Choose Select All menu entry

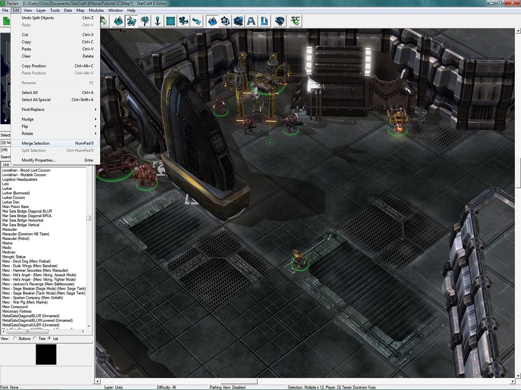coord(55,92)
